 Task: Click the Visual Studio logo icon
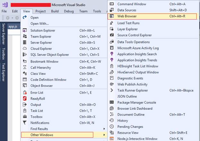pyautogui.click(x=4, y=5)
